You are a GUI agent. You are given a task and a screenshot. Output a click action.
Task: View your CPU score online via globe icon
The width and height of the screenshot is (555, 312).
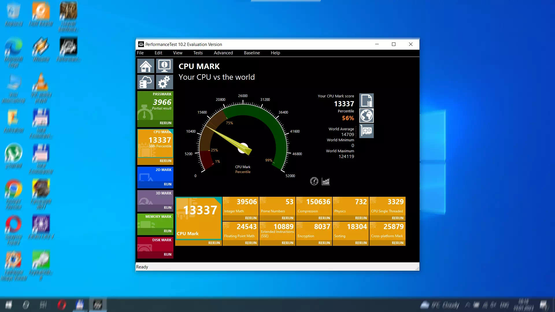366,116
